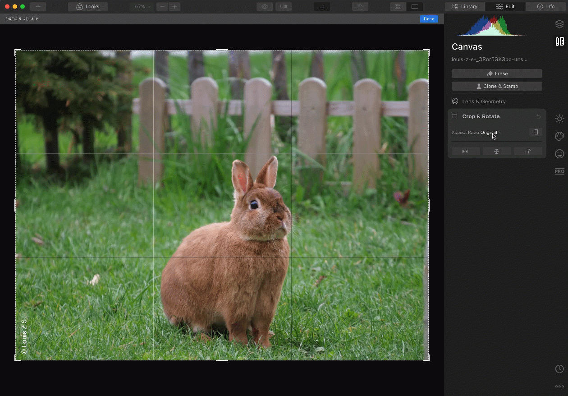Click the blue Done button
568x396 pixels.
tap(429, 19)
